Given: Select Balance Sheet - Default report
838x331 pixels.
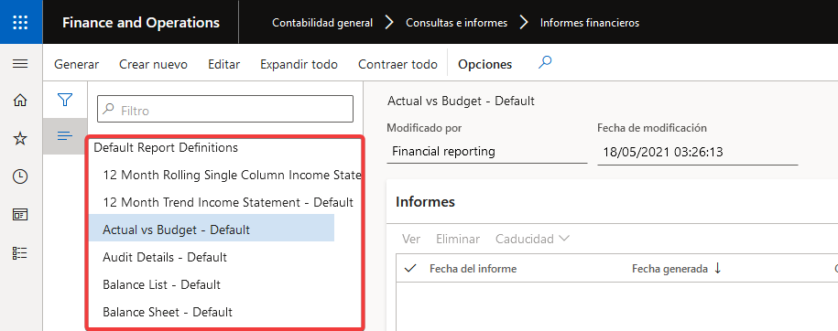Looking at the screenshot, I should (168, 312).
